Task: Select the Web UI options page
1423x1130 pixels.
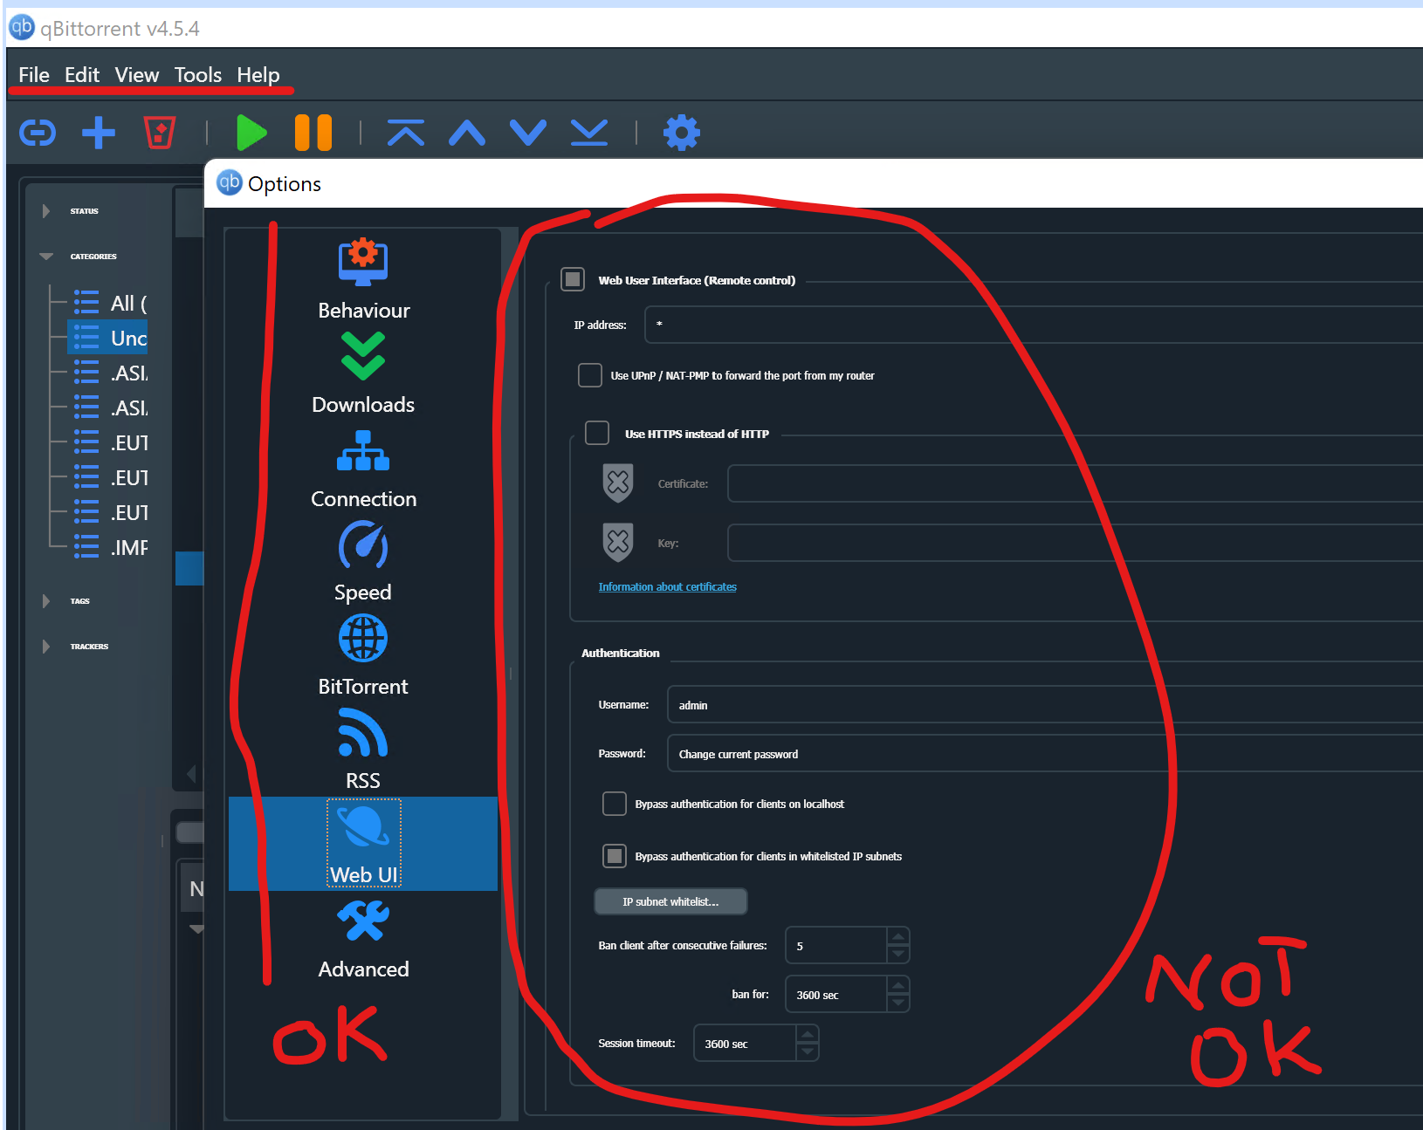Action: coord(363,844)
